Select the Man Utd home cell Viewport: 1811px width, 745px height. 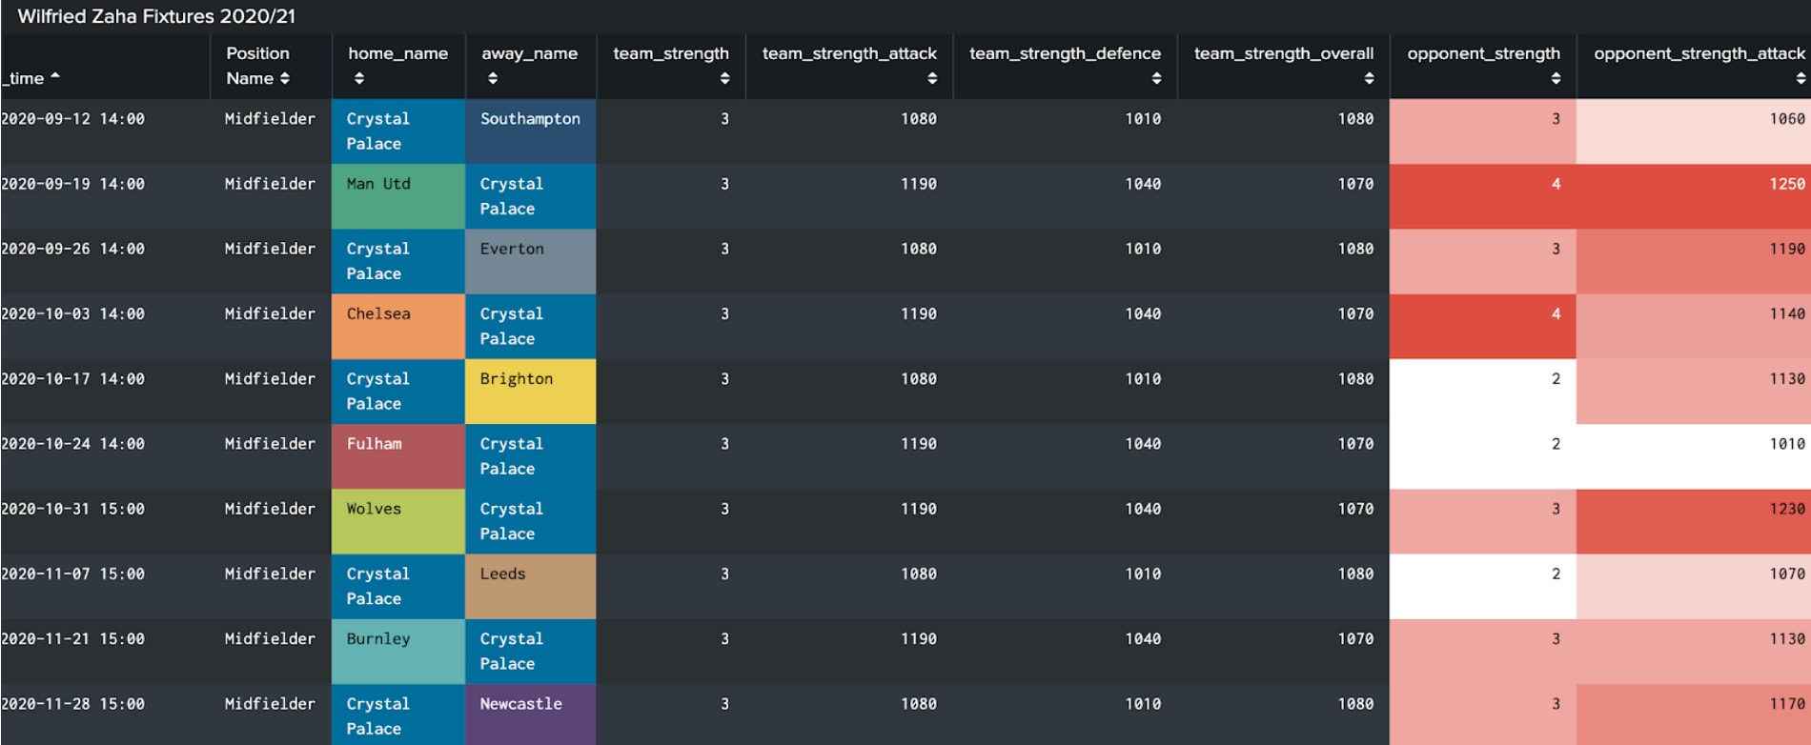click(398, 196)
